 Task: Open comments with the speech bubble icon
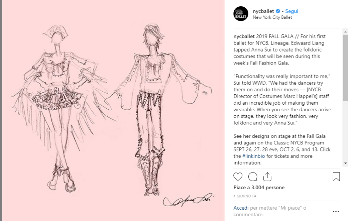coord(253,177)
